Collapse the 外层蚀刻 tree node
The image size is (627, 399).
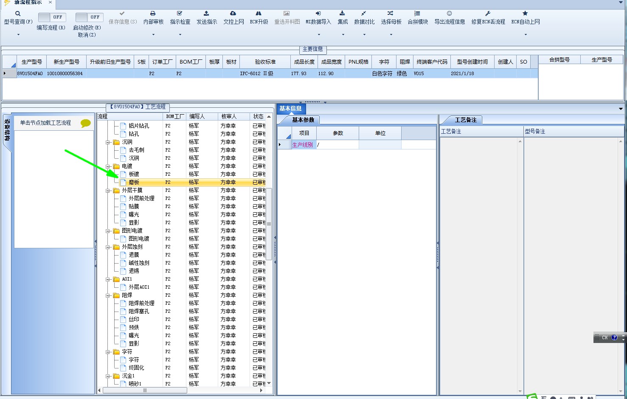click(108, 247)
